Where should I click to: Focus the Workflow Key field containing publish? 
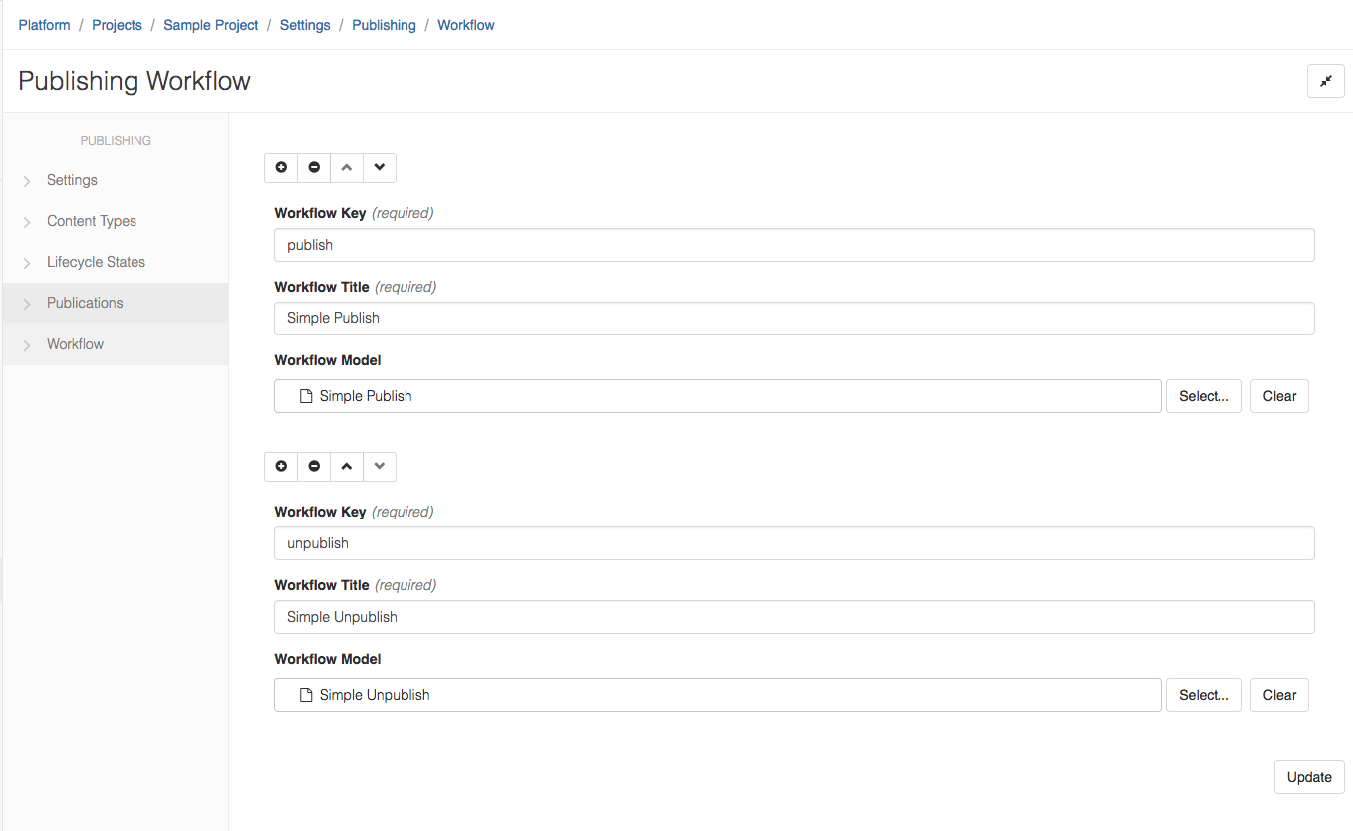coord(794,245)
